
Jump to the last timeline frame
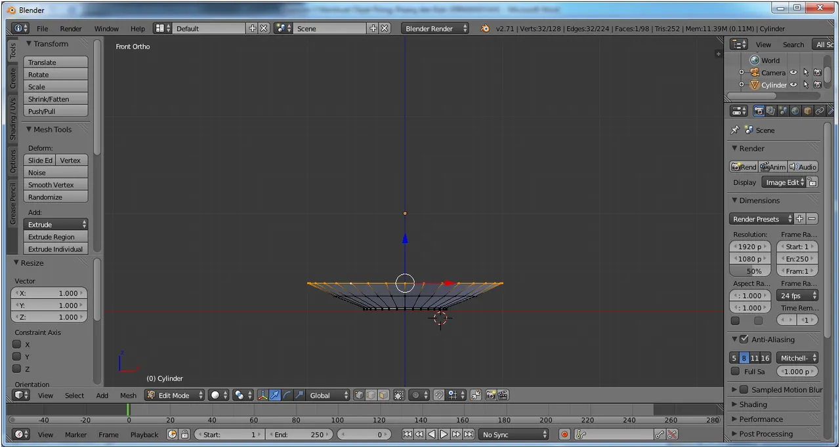469,435
